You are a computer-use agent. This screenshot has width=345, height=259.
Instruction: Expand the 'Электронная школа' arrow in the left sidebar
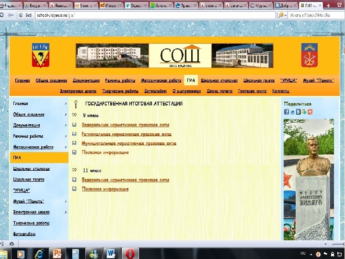tap(66, 212)
